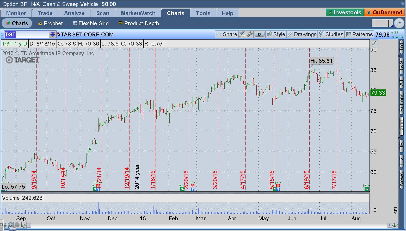Open the MarketWatch tab

click(138, 13)
